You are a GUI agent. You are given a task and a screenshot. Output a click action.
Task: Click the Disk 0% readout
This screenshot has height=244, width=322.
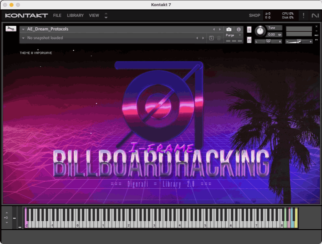(x=288, y=17)
